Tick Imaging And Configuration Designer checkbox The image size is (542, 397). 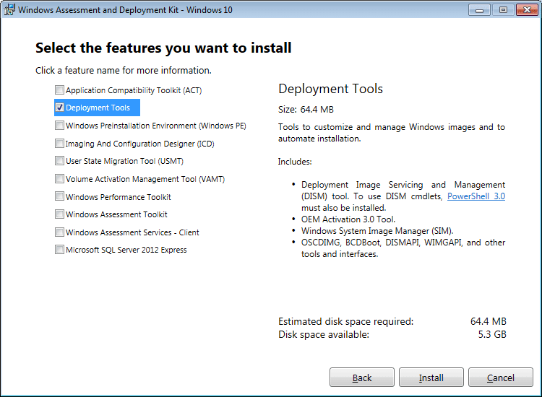pyautogui.click(x=59, y=143)
